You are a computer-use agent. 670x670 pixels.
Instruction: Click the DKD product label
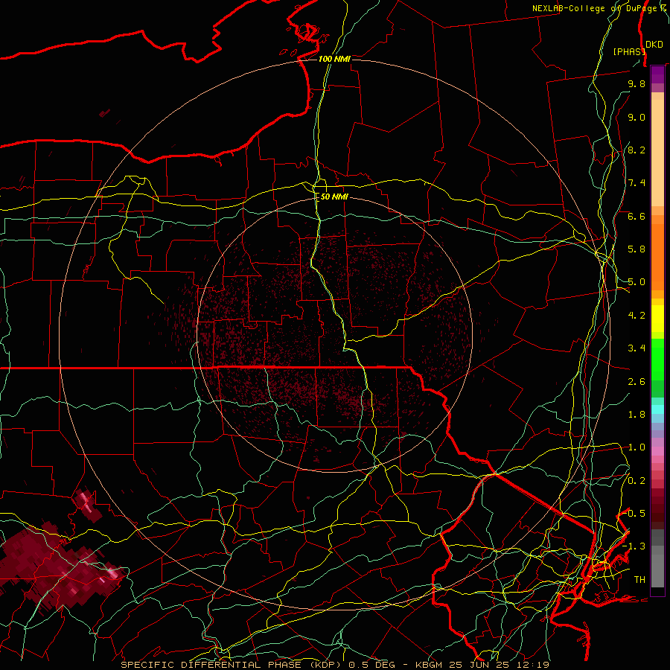(x=654, y=45)
